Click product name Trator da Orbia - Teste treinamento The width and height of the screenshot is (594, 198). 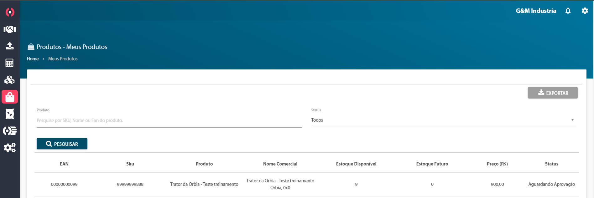[x=204, y=184]
